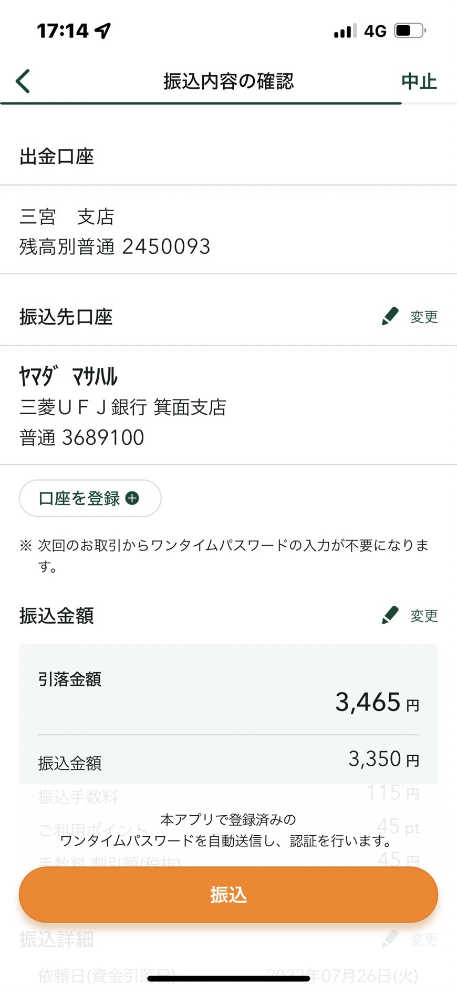The width and height of the screenshot is (457, 991).
Task: Tap pencil icon beside 振込金額 heading
Action: tap(390, 614)
